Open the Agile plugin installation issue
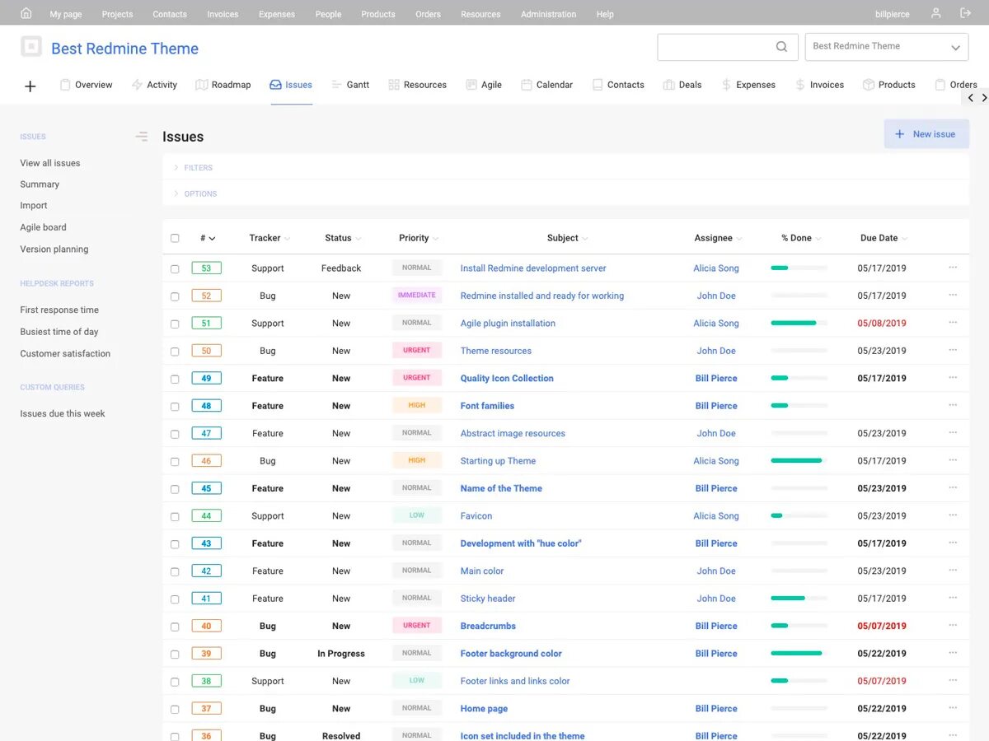The width and height of the screenshot is (989, 741). point(508,323)
